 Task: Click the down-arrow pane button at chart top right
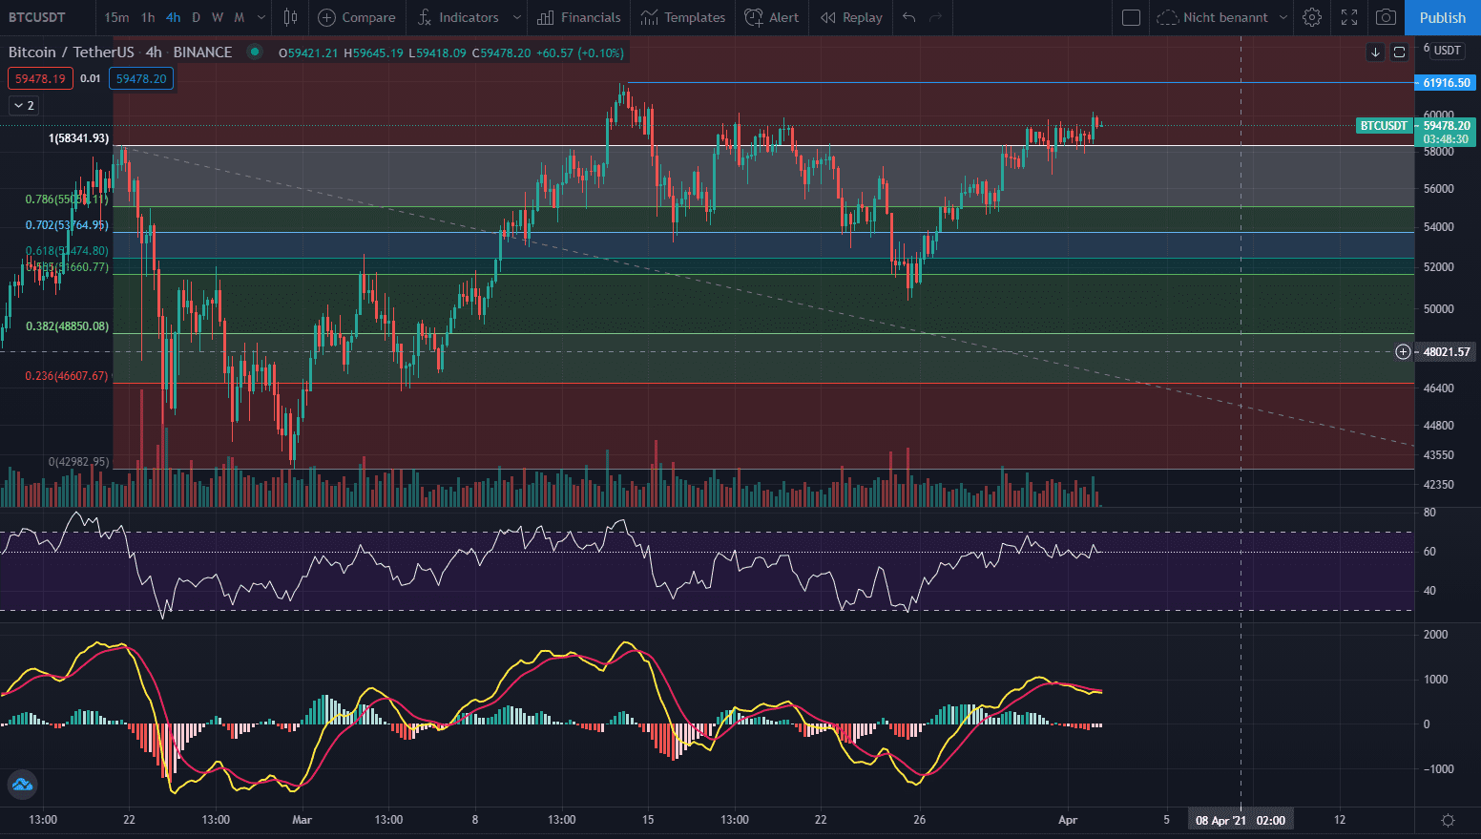coord(1375,52)
